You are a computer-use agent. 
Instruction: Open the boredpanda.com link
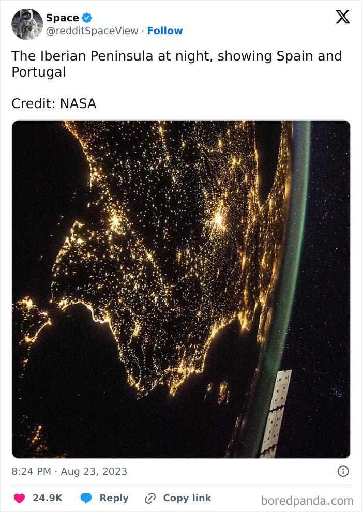tap(308, 498)
